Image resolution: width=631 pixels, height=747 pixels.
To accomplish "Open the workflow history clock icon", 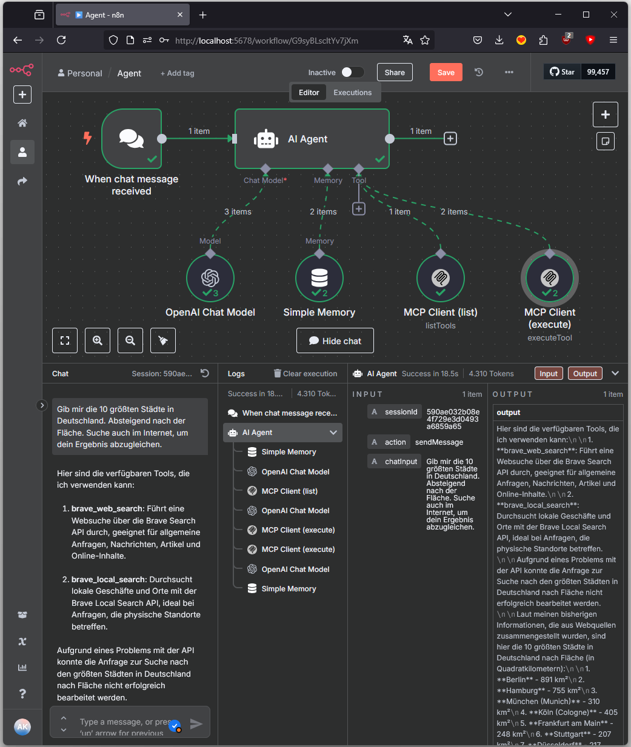I will coord(479,72).
